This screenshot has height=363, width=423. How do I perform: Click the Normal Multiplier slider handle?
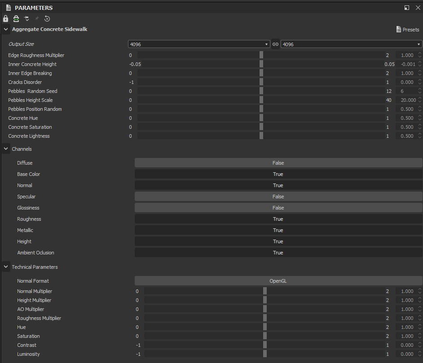click(x=265, y=291)
